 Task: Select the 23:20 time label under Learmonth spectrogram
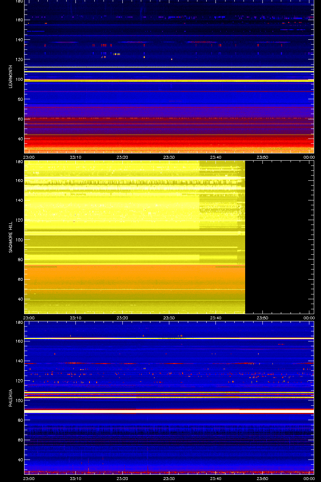click(122, 157)
